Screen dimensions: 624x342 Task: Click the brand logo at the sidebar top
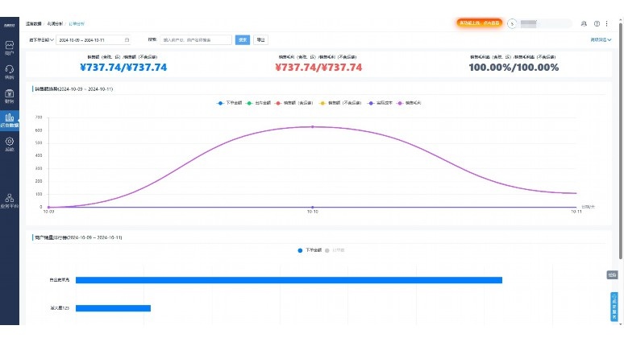(x=9, y=25)
